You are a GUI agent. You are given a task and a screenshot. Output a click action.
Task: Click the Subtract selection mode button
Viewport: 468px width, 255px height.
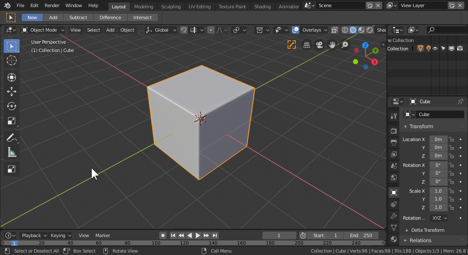point(78,17)
